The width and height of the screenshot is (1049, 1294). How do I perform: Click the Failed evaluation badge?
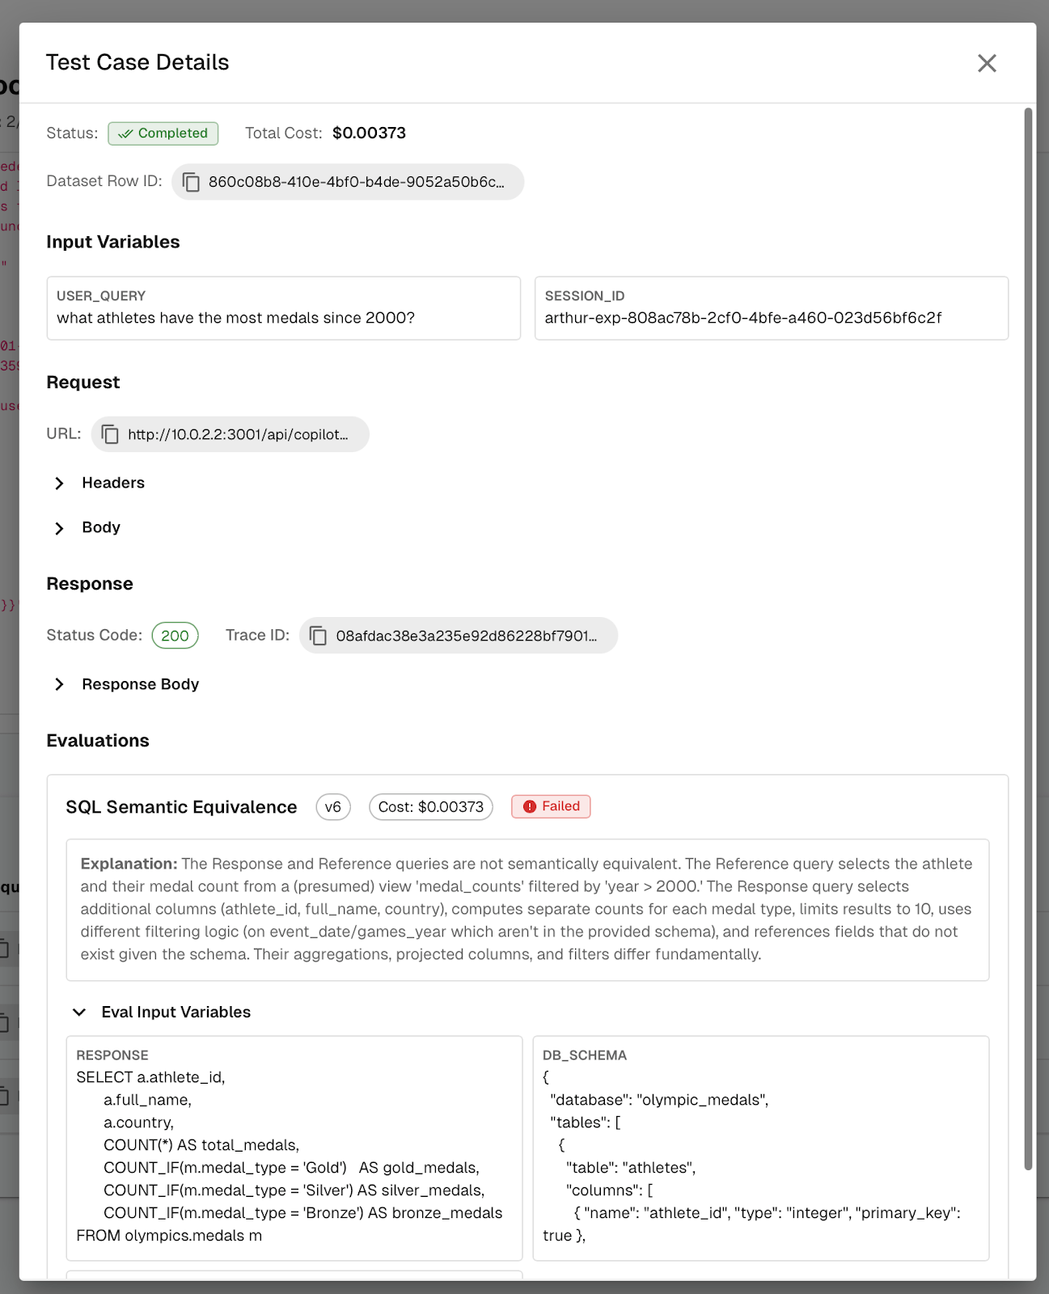pos(551,806)
